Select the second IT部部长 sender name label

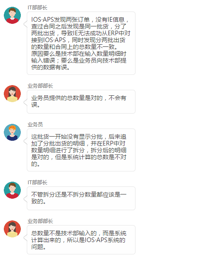[37, 183]
